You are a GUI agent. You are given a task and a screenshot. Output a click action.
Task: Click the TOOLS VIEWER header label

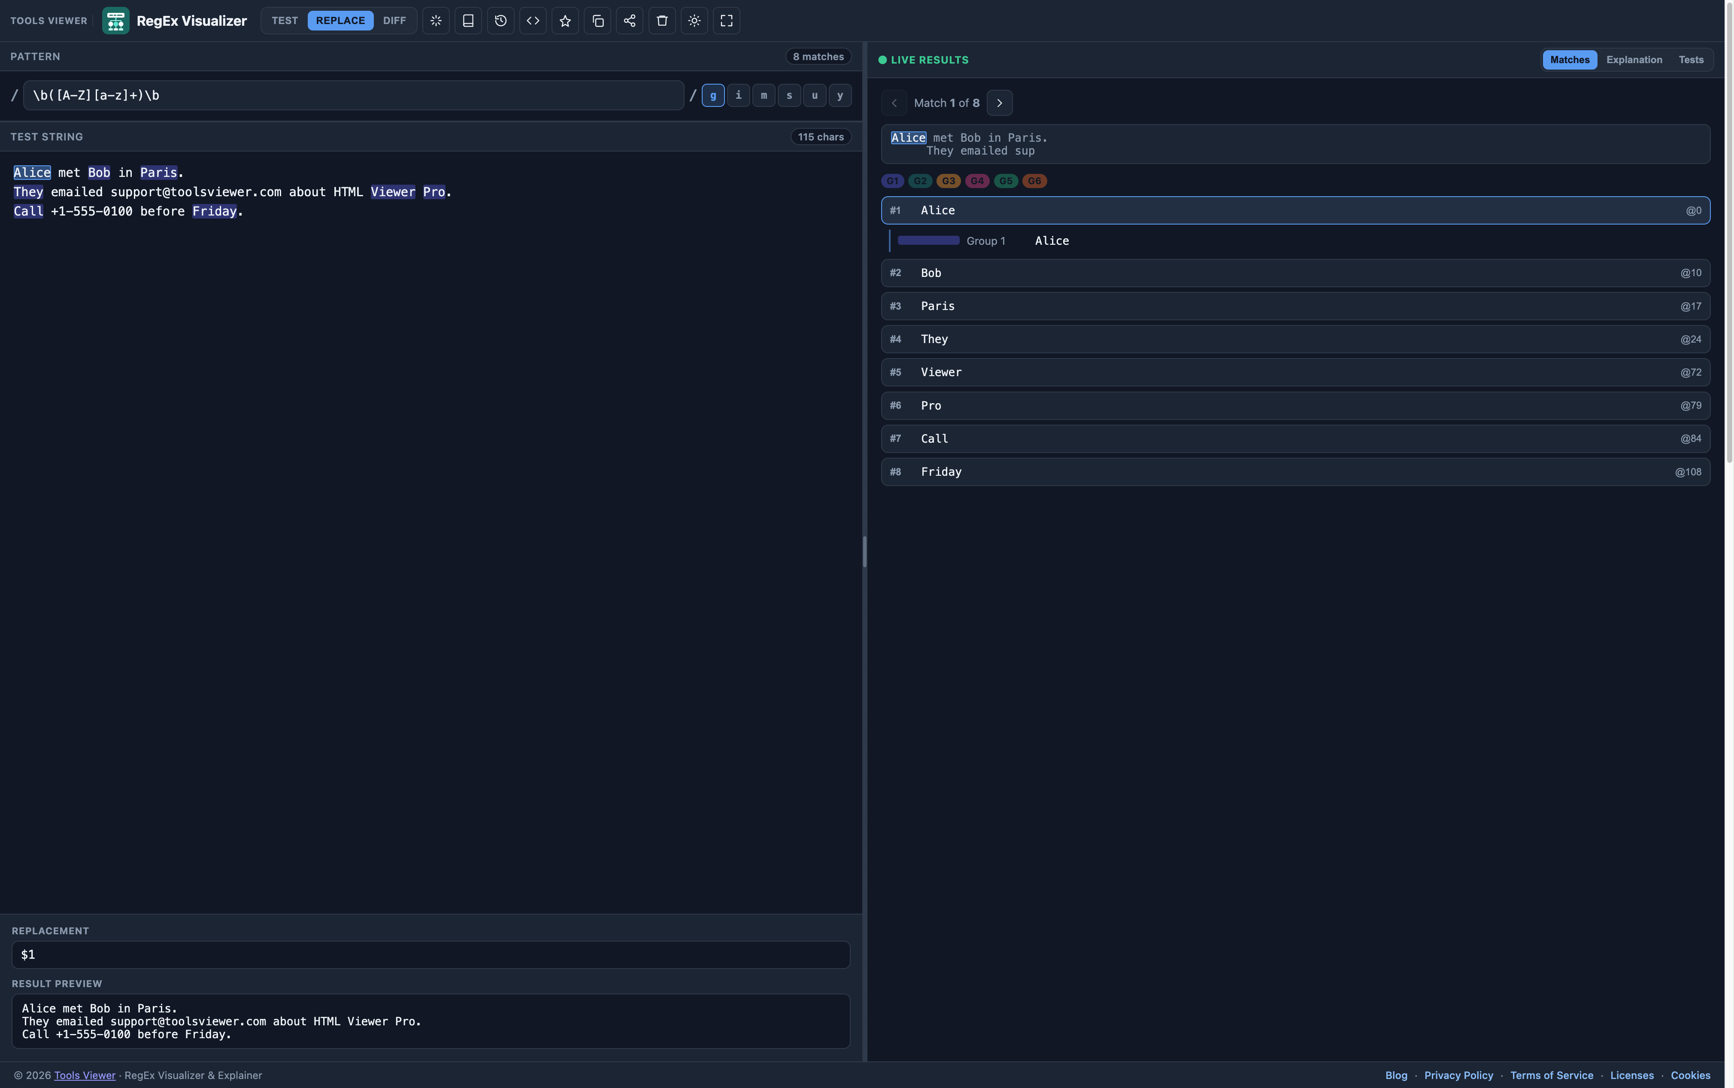pos(49,21)
